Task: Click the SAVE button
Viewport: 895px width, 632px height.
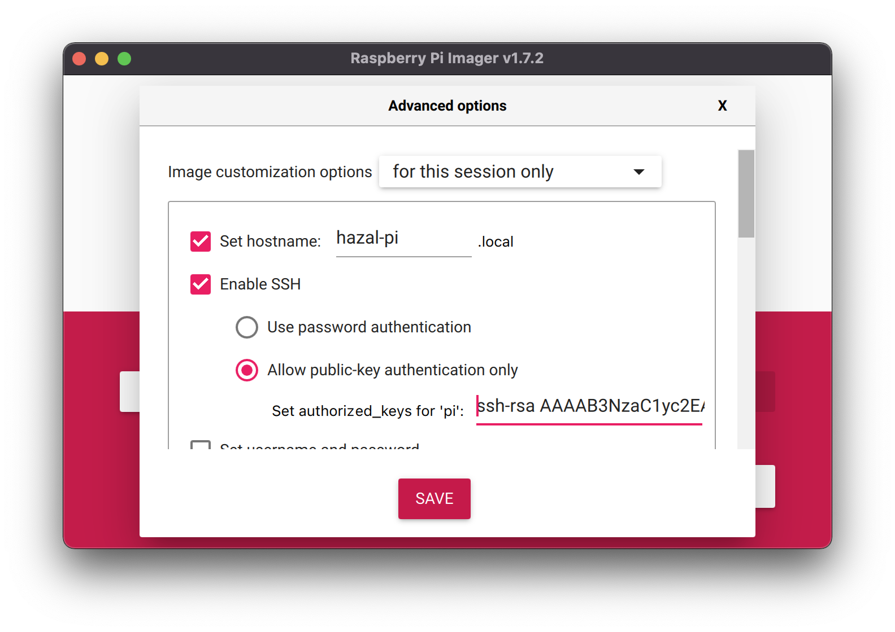Action: coord(435,499)
